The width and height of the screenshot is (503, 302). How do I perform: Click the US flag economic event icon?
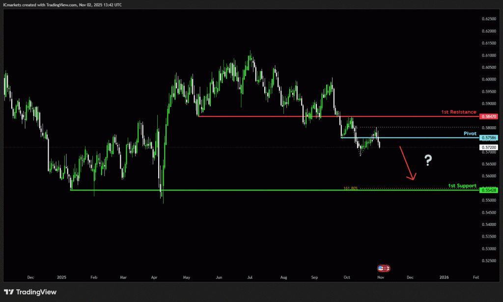point(381,268)
